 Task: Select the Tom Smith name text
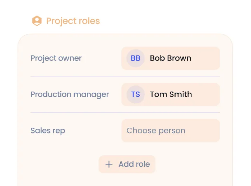click(171, 94)
